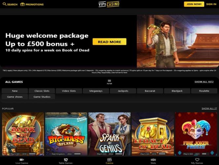Viewport: 219px width, 165px height.
Task: Open the Promotions gift icon
Action: click(x=22, y=4)
